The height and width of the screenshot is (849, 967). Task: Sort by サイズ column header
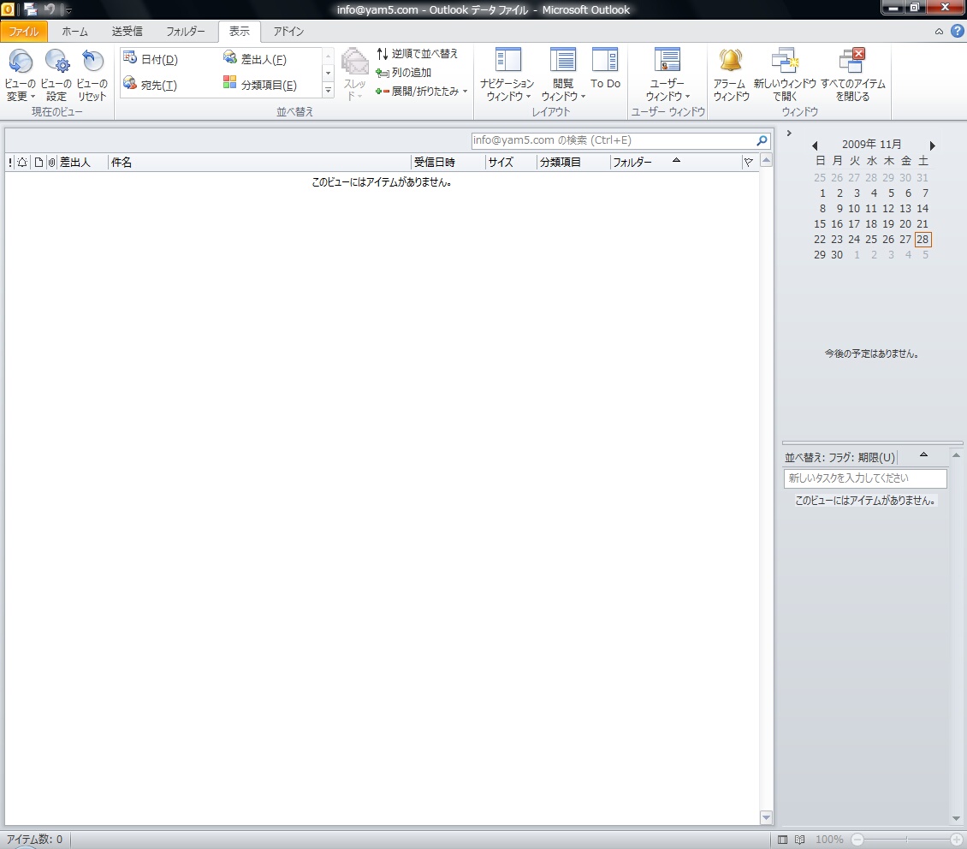(511, 162)
